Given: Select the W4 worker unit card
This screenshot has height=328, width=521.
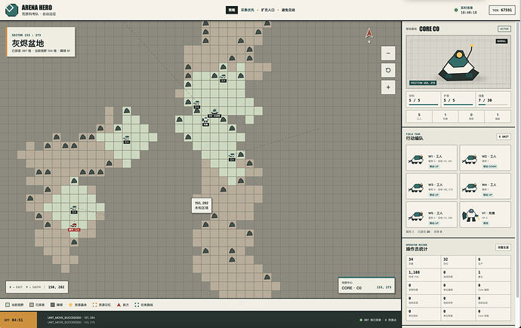Looking at the screenshot, I should click(485, 187).
